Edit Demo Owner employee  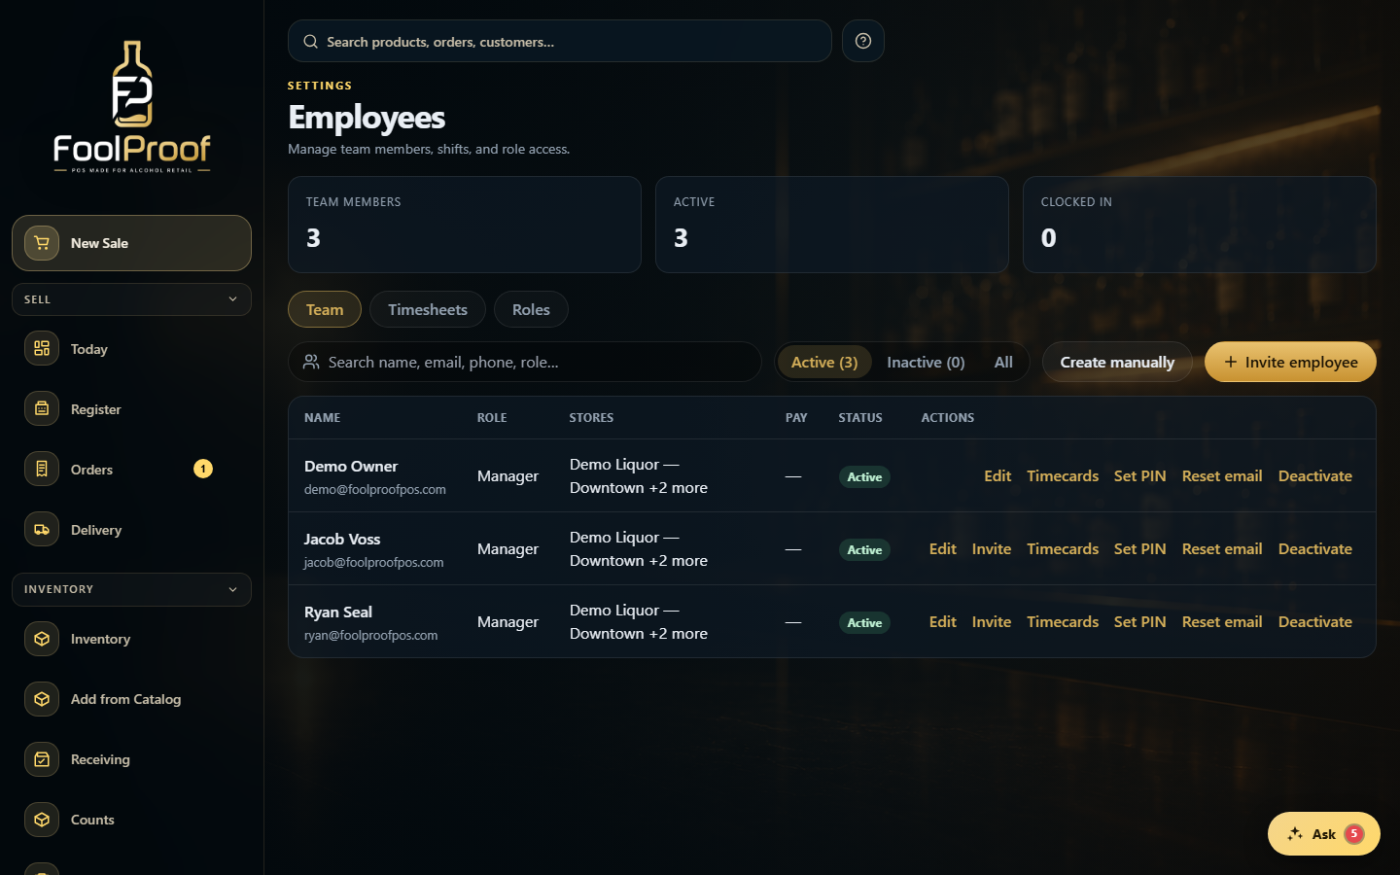pyautogui.click(x=997, y=475)
